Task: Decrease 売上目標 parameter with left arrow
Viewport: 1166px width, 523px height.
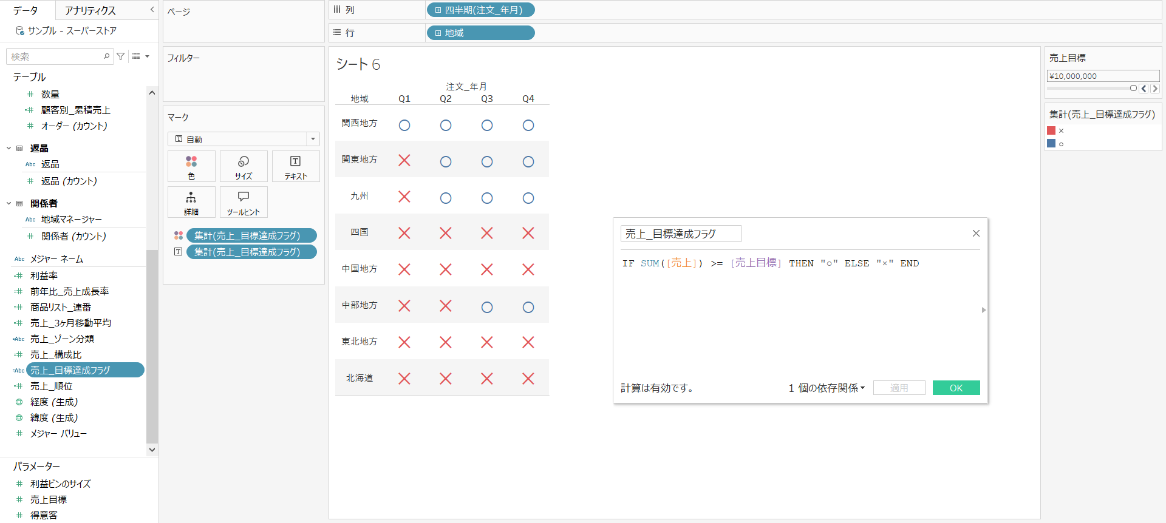Action: (1144, 89)
